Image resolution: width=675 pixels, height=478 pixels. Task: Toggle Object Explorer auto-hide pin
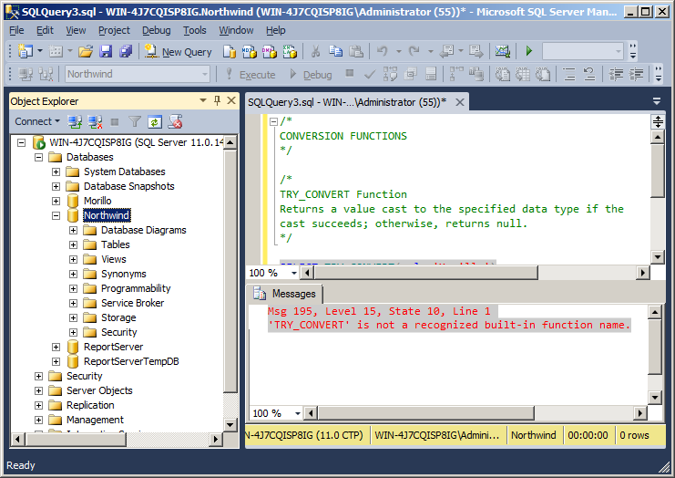[x=218, y=100]
